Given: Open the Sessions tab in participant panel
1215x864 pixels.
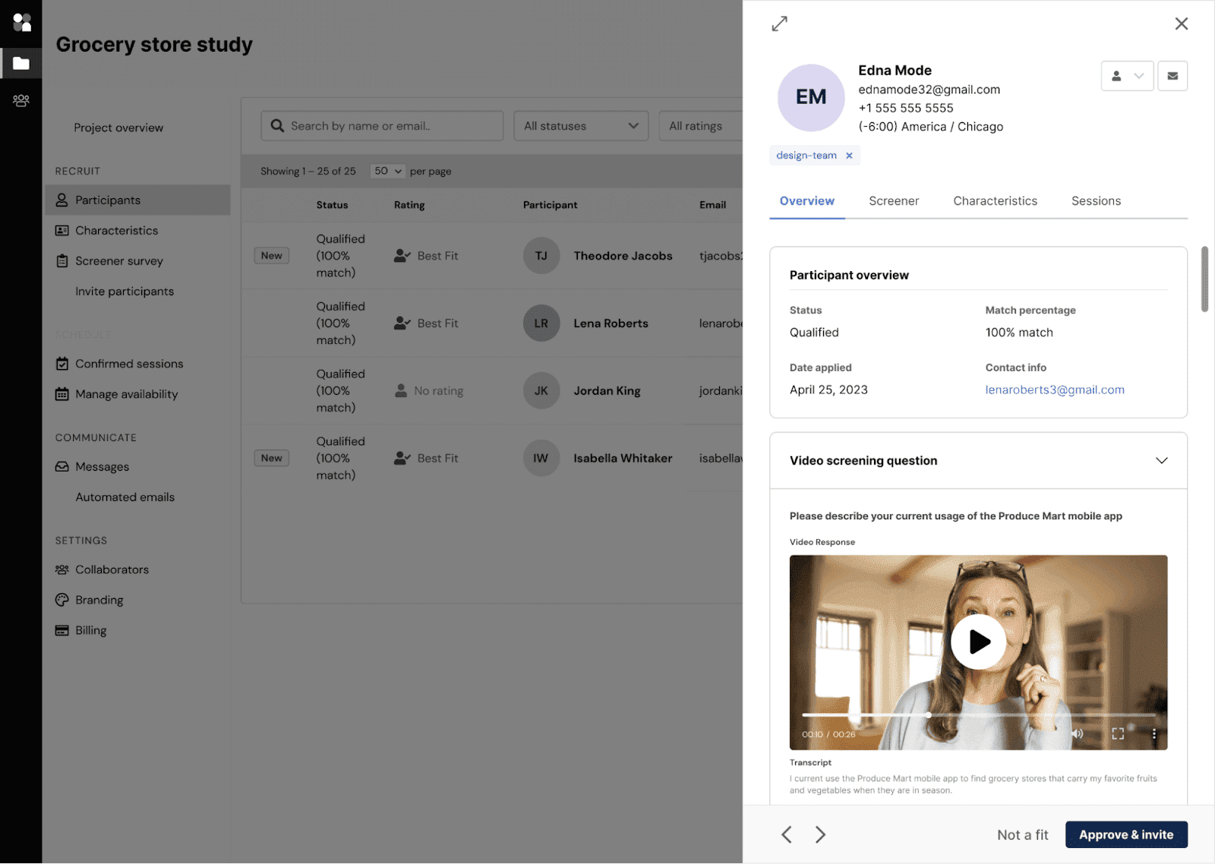Looking at the screenshot, I should (x=1096, y=200).
